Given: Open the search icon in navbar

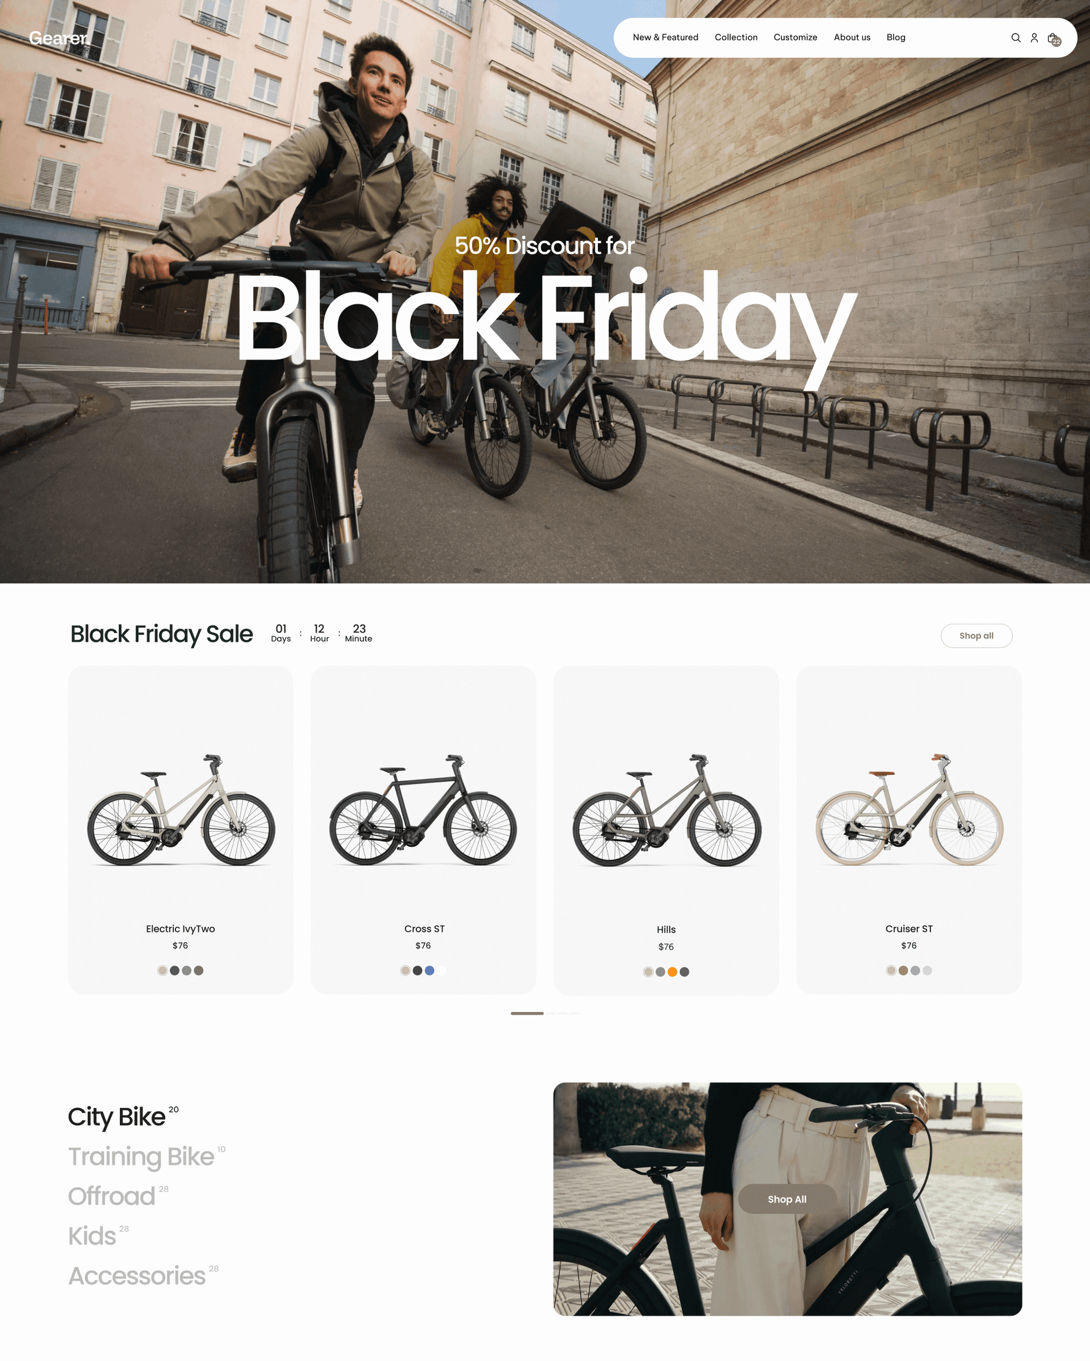Looking at the screenshot, I should (x=1016, y=38).
